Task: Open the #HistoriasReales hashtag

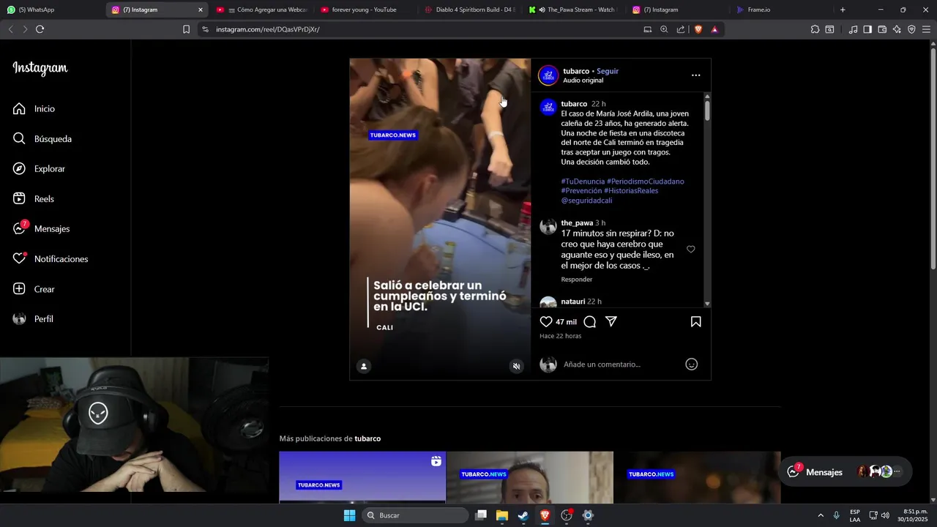Action: click(631, 190)
